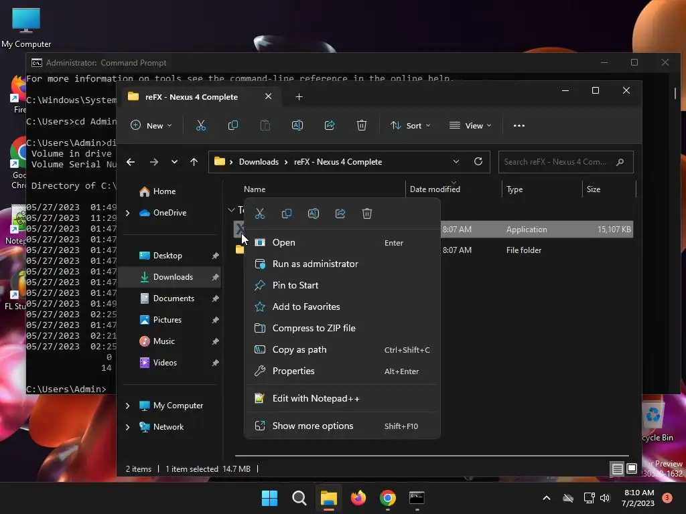
Task: Choose Pin to Start
Action: point(342,285)
